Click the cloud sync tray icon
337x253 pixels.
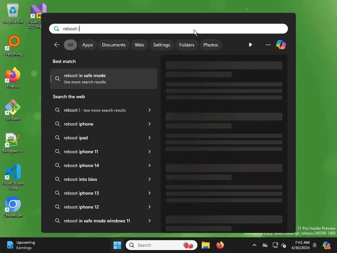tap(265, 245)
